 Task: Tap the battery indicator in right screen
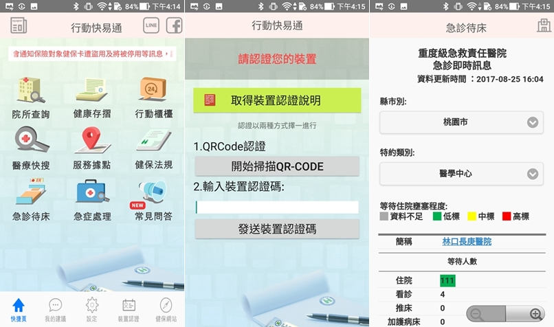[514, 6]
